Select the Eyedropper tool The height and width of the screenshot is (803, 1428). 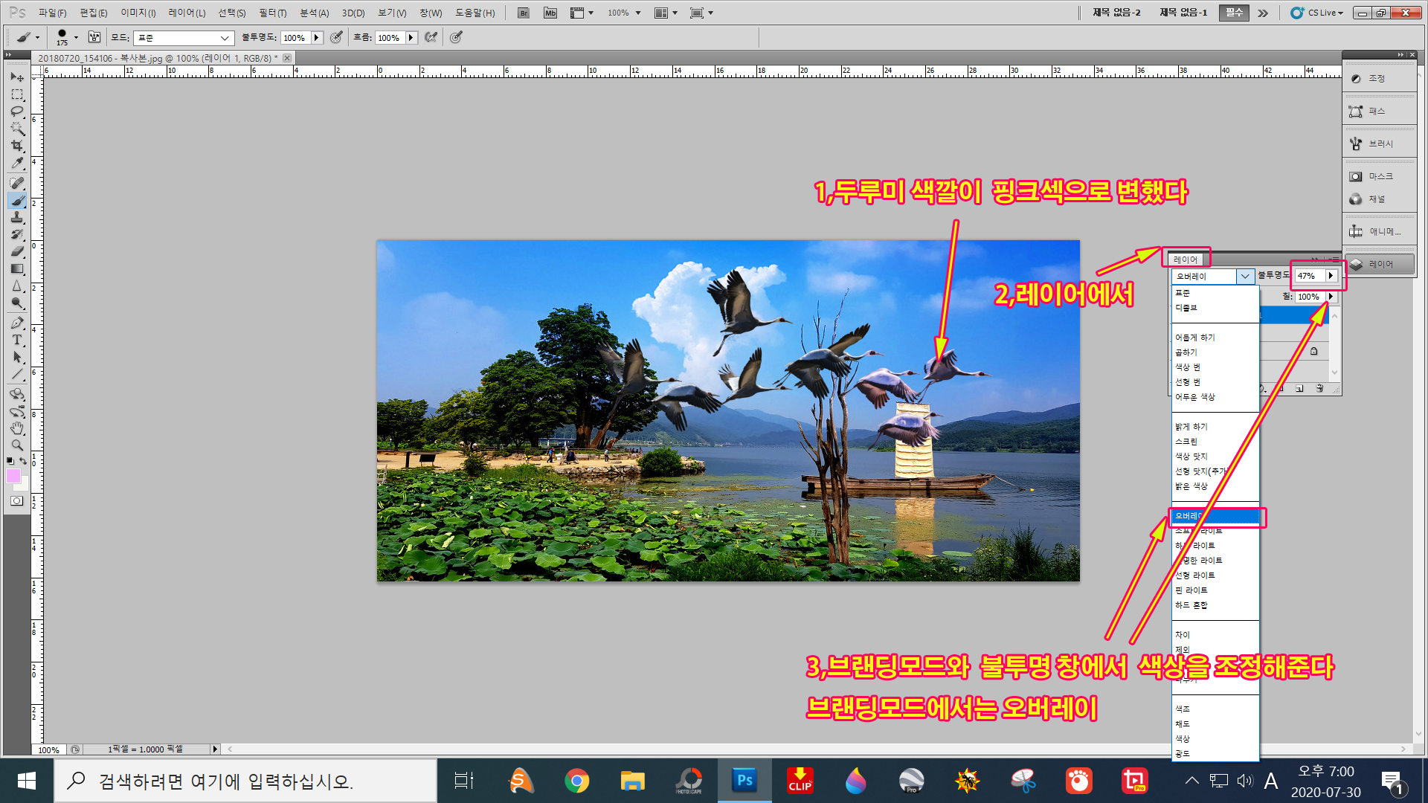16,164
